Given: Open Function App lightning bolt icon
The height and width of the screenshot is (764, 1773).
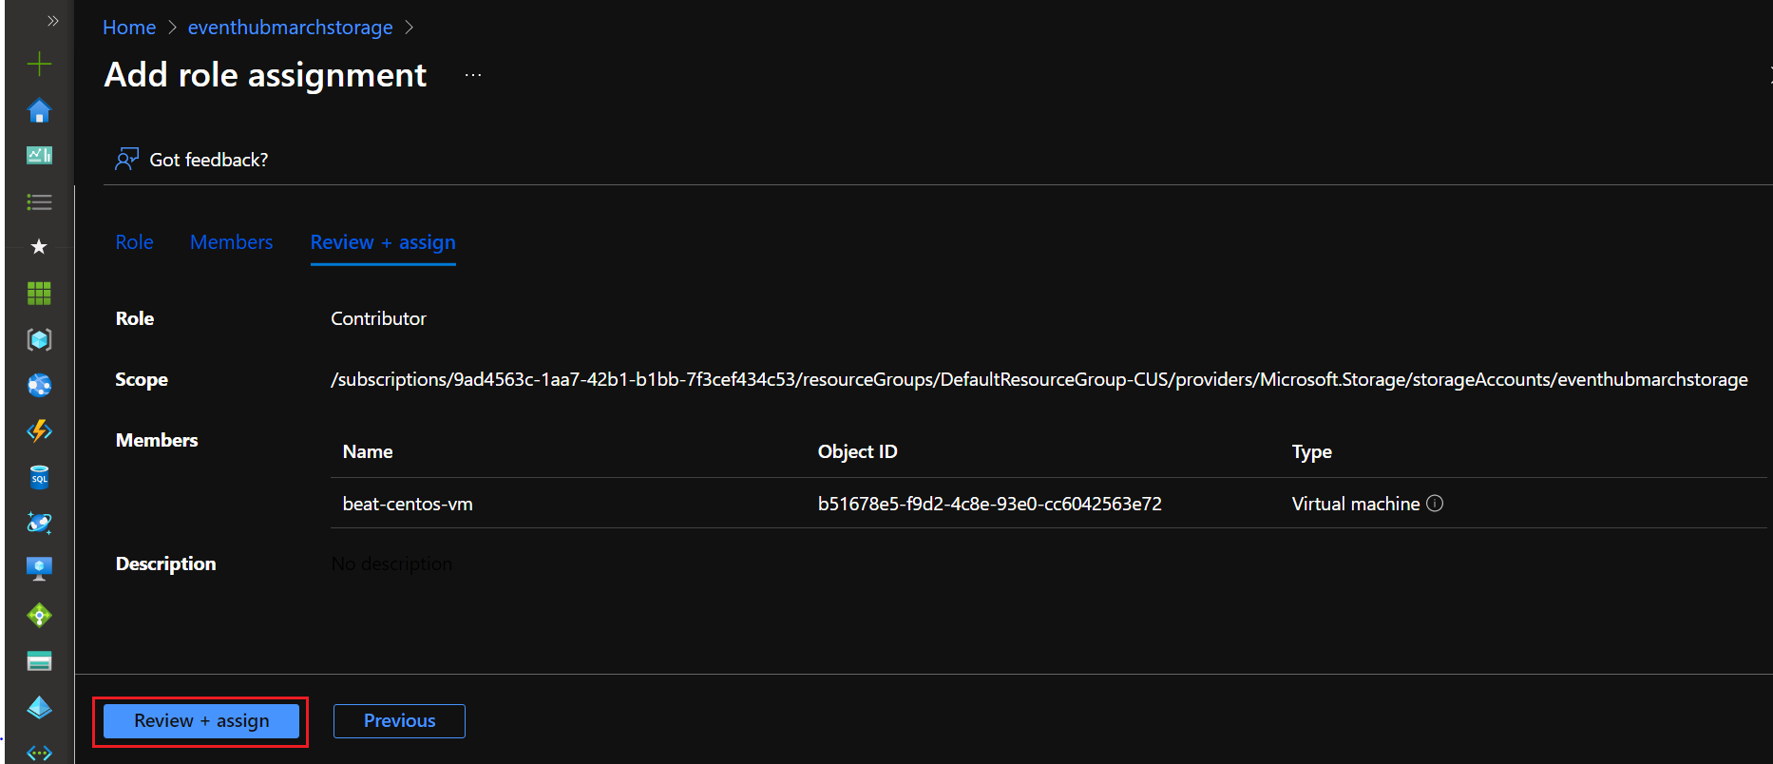Looking at the screenshot, I should pos(39,431).
